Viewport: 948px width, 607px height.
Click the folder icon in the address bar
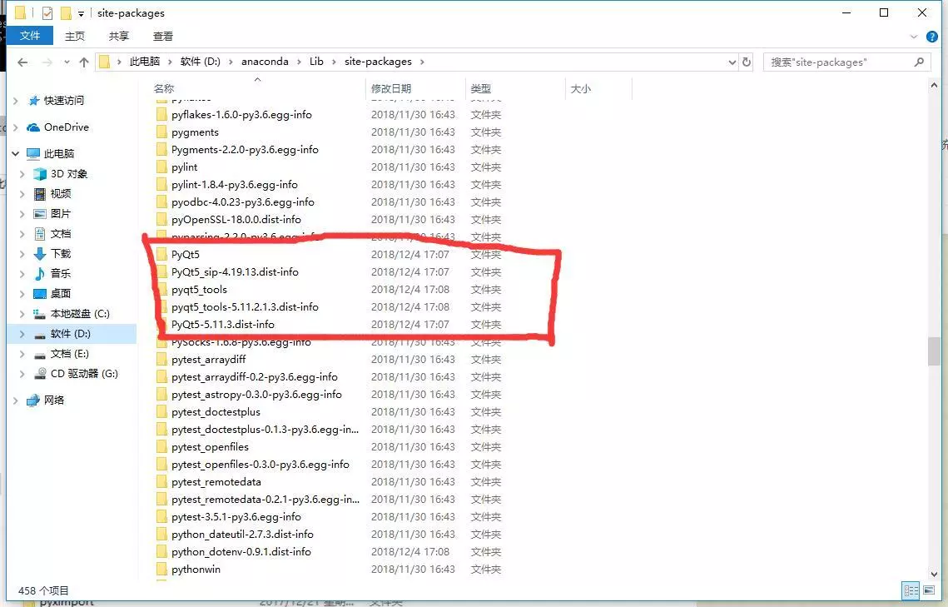[105, 62]
